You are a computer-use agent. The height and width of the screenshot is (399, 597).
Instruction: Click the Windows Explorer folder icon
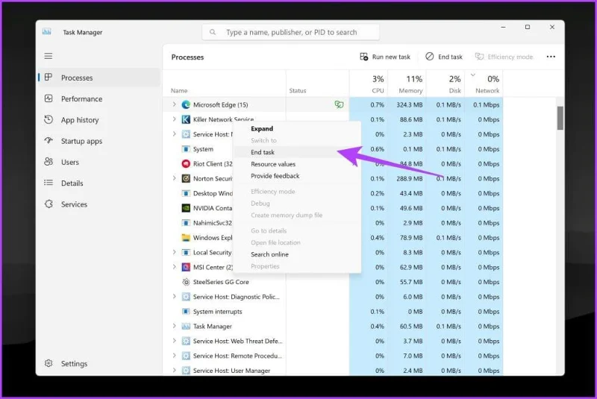click(x=186, y=238)
